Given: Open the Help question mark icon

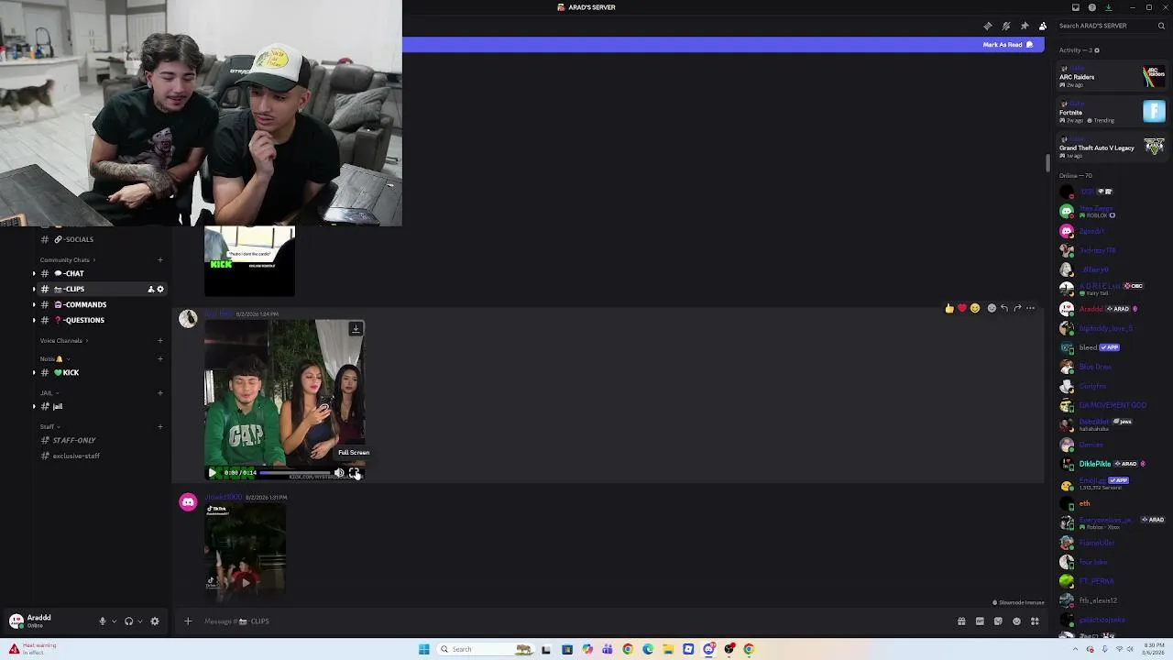Looking at the screenshot, I should point(1091,7).
